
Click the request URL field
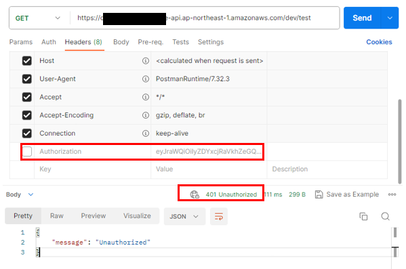tap(205, 18)
